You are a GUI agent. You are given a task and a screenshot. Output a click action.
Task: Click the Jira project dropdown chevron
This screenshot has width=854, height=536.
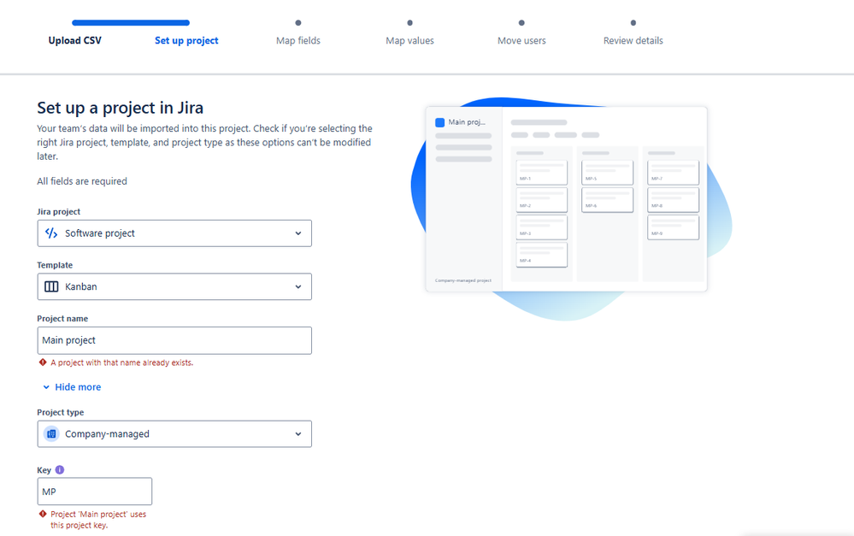click(298, 233)
